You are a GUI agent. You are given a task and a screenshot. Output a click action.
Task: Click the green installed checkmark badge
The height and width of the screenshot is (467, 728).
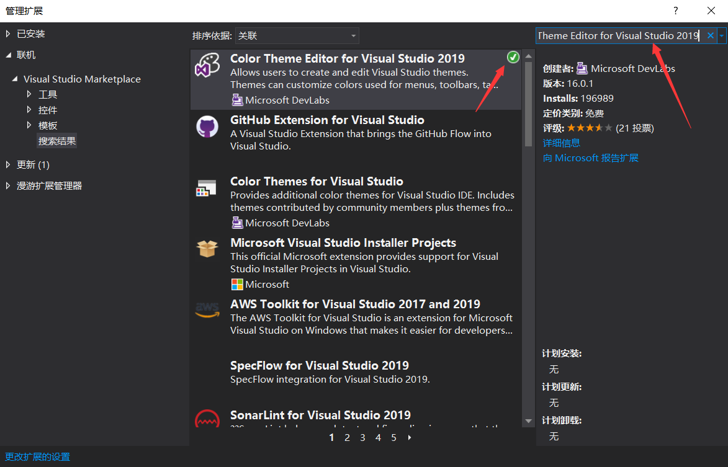coord(513,56)
